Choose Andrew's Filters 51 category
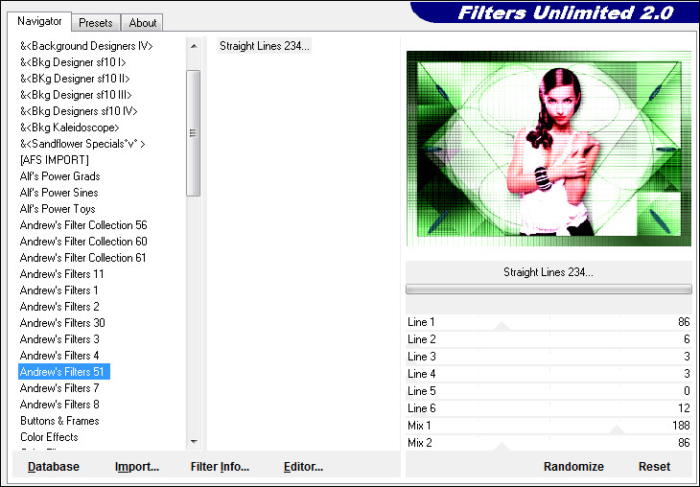700x487 pixels. point(64,372)
